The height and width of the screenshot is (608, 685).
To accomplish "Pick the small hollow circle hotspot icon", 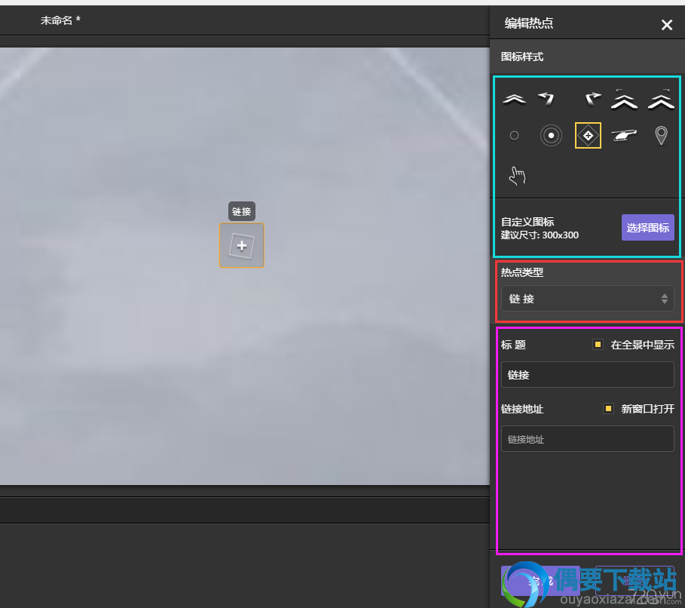I will pos(514,136).
